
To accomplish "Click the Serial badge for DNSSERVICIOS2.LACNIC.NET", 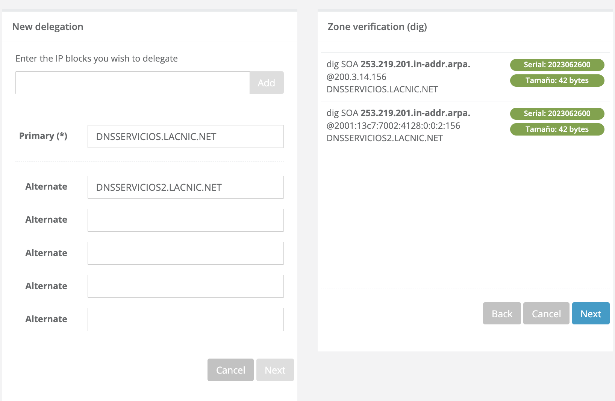I will tap(557, 113).
